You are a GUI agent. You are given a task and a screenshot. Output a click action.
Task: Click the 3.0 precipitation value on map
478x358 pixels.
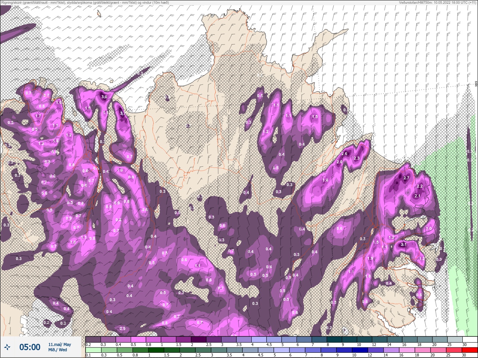click(x=104, y=97)
